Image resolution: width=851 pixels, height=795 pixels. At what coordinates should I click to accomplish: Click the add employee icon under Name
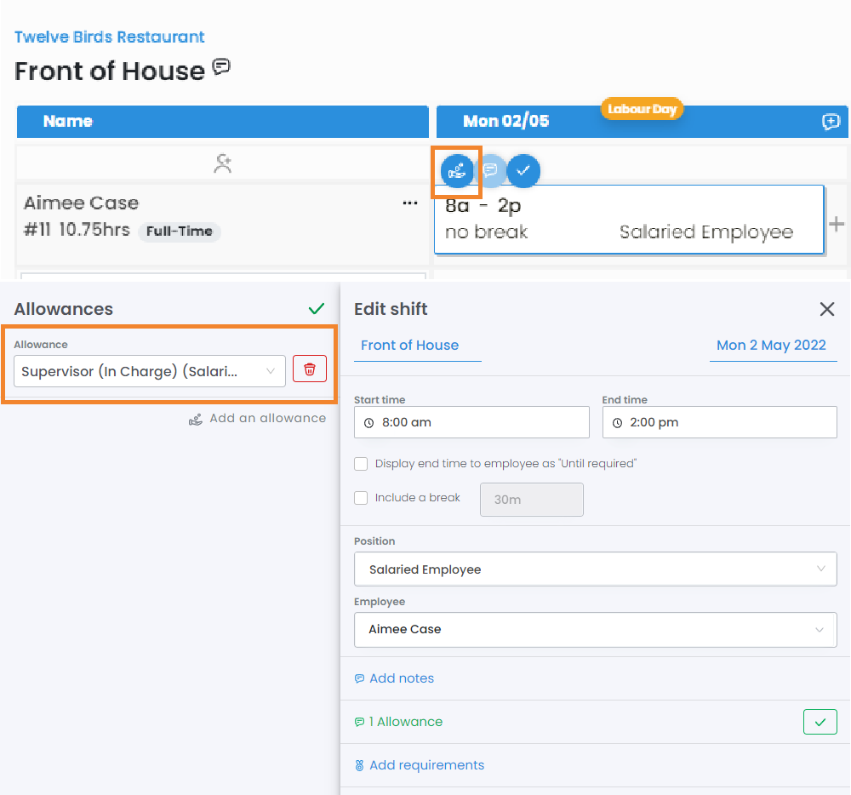[223, 164]
